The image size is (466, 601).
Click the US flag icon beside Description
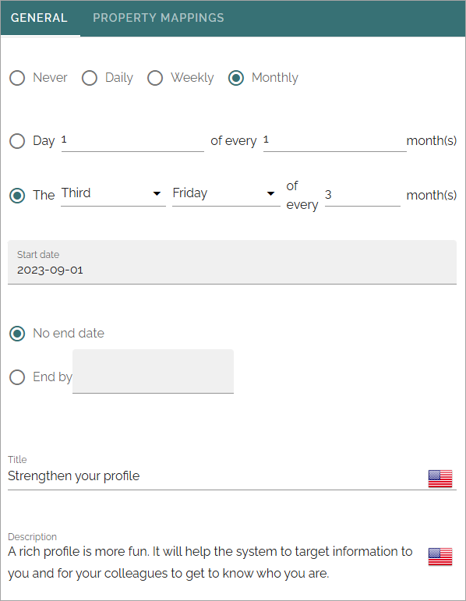[440, 556]
